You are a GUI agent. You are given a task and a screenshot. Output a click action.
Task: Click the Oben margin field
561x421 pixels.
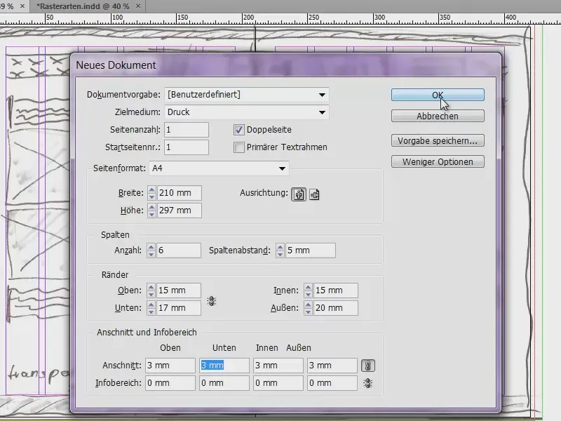pyautogui.click(x=179, y=290)
